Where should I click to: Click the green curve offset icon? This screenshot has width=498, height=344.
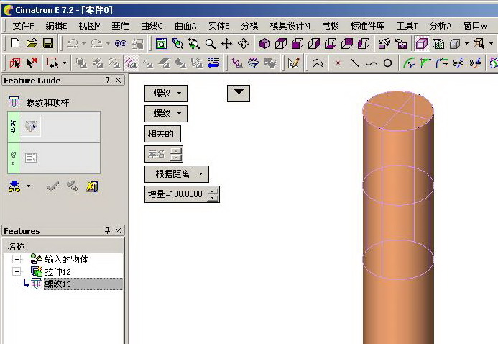[408, 63]
